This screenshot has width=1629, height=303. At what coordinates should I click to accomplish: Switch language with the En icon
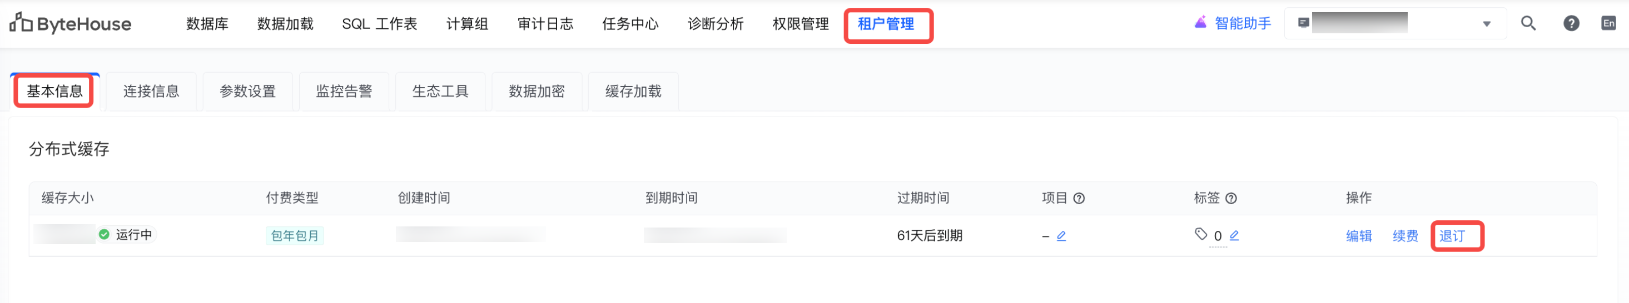pos(1608,24)
